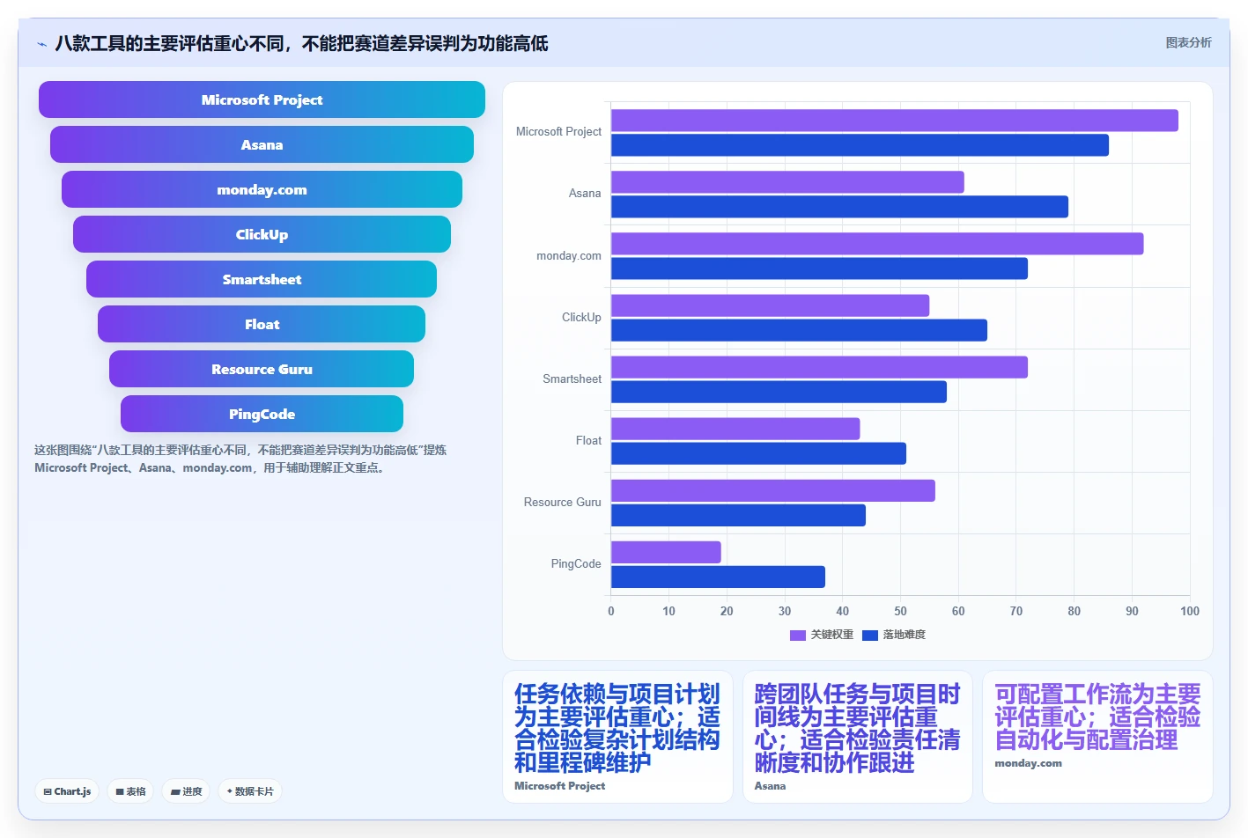The image size is (1248, 838).
Task: Click the Asana y-axis label in chart
Action: 585,194
